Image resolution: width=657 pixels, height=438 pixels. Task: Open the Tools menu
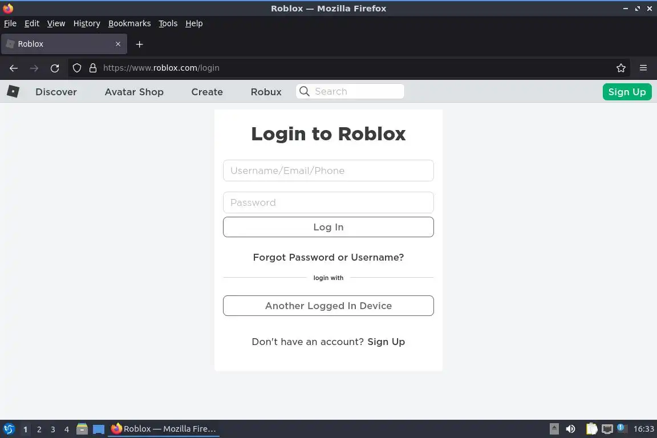tap(168, 23)
